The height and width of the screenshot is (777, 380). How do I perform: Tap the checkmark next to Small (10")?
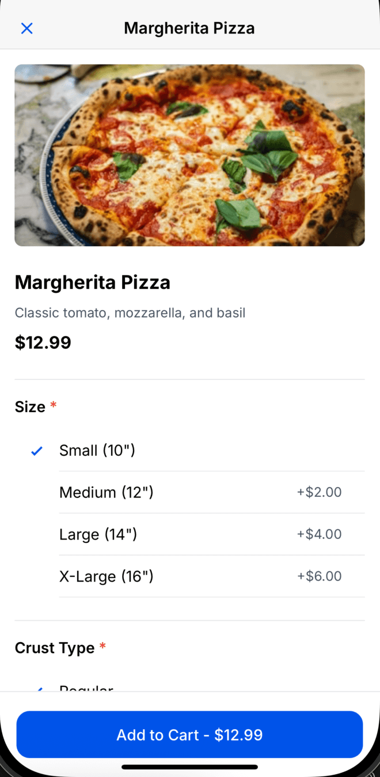pos(36,451)
